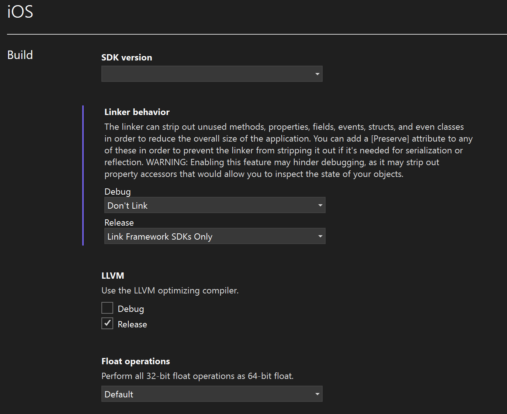This screenshot has height=414, width=507.
Task: Click the LLVM section heading
Action: coord(113,276)
